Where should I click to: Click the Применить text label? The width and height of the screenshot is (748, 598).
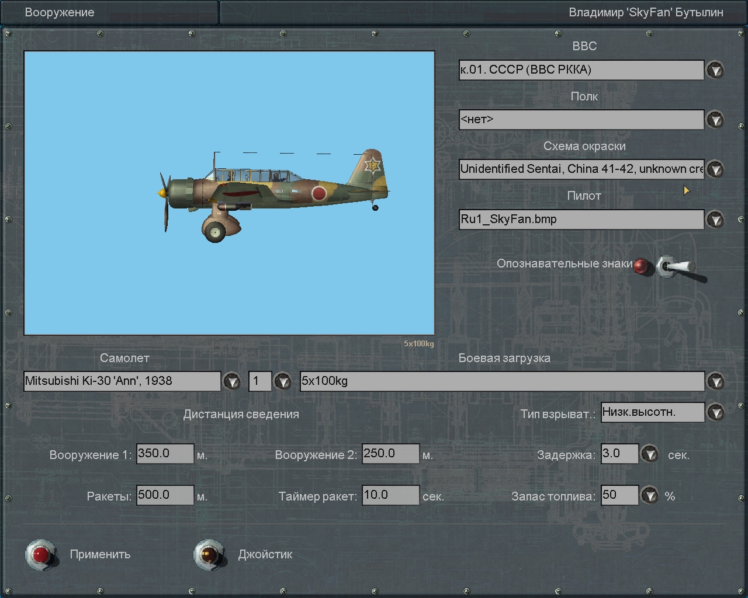pos(100,554)
